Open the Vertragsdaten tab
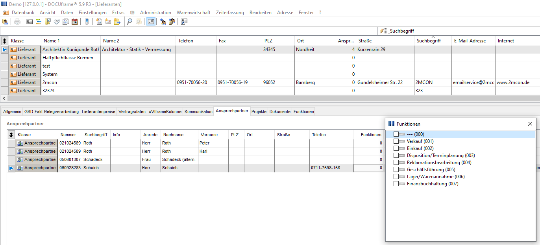 pyautogui.click(x=132, y=112)
